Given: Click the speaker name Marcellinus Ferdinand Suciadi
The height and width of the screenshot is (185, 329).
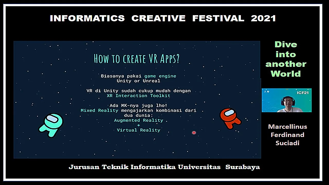Looking at the screenshot, I should (x=287, y=135).
